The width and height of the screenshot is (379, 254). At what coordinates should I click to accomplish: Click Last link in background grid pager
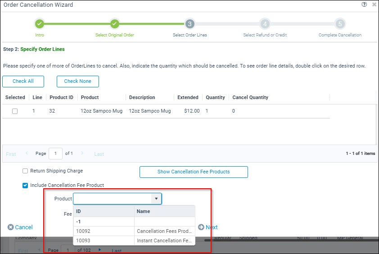click(117, 250)
